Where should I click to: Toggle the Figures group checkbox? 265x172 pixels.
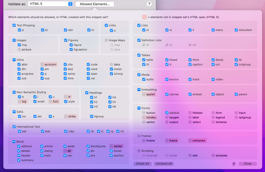[x=66, y=40]
